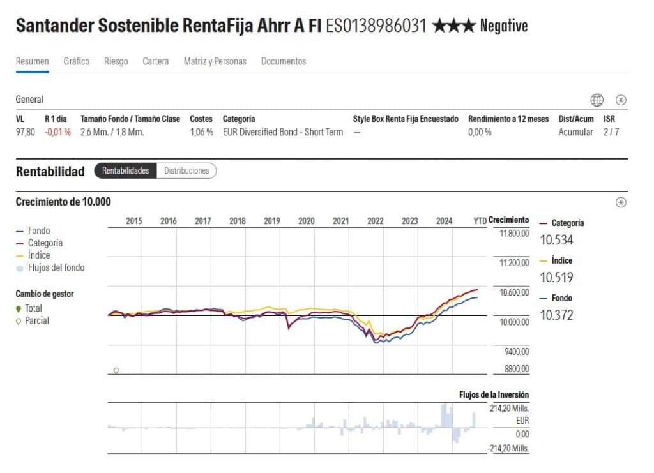Click the 2024 year column header
The width and height of the screenshot is (654, 473).
tap(445, 221)
